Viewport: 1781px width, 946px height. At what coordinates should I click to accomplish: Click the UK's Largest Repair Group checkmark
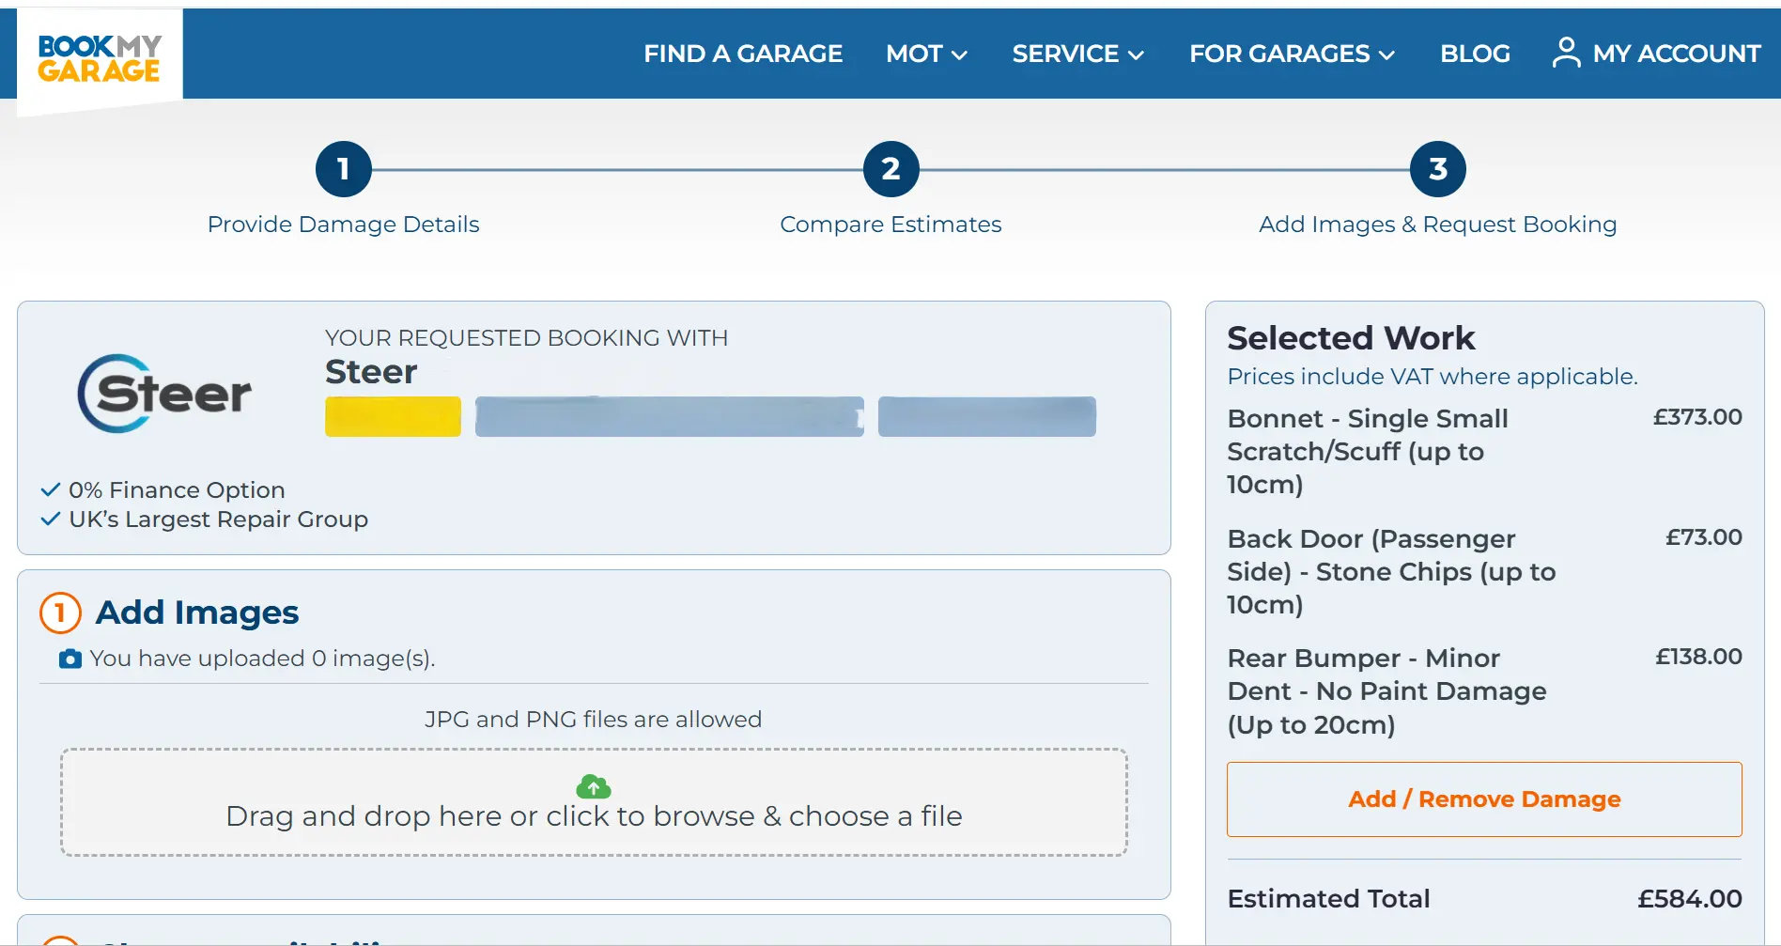click(x=50, y=519)
